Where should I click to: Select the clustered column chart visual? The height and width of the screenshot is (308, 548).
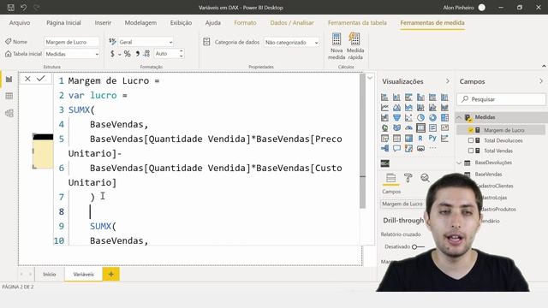click(420, 97)
